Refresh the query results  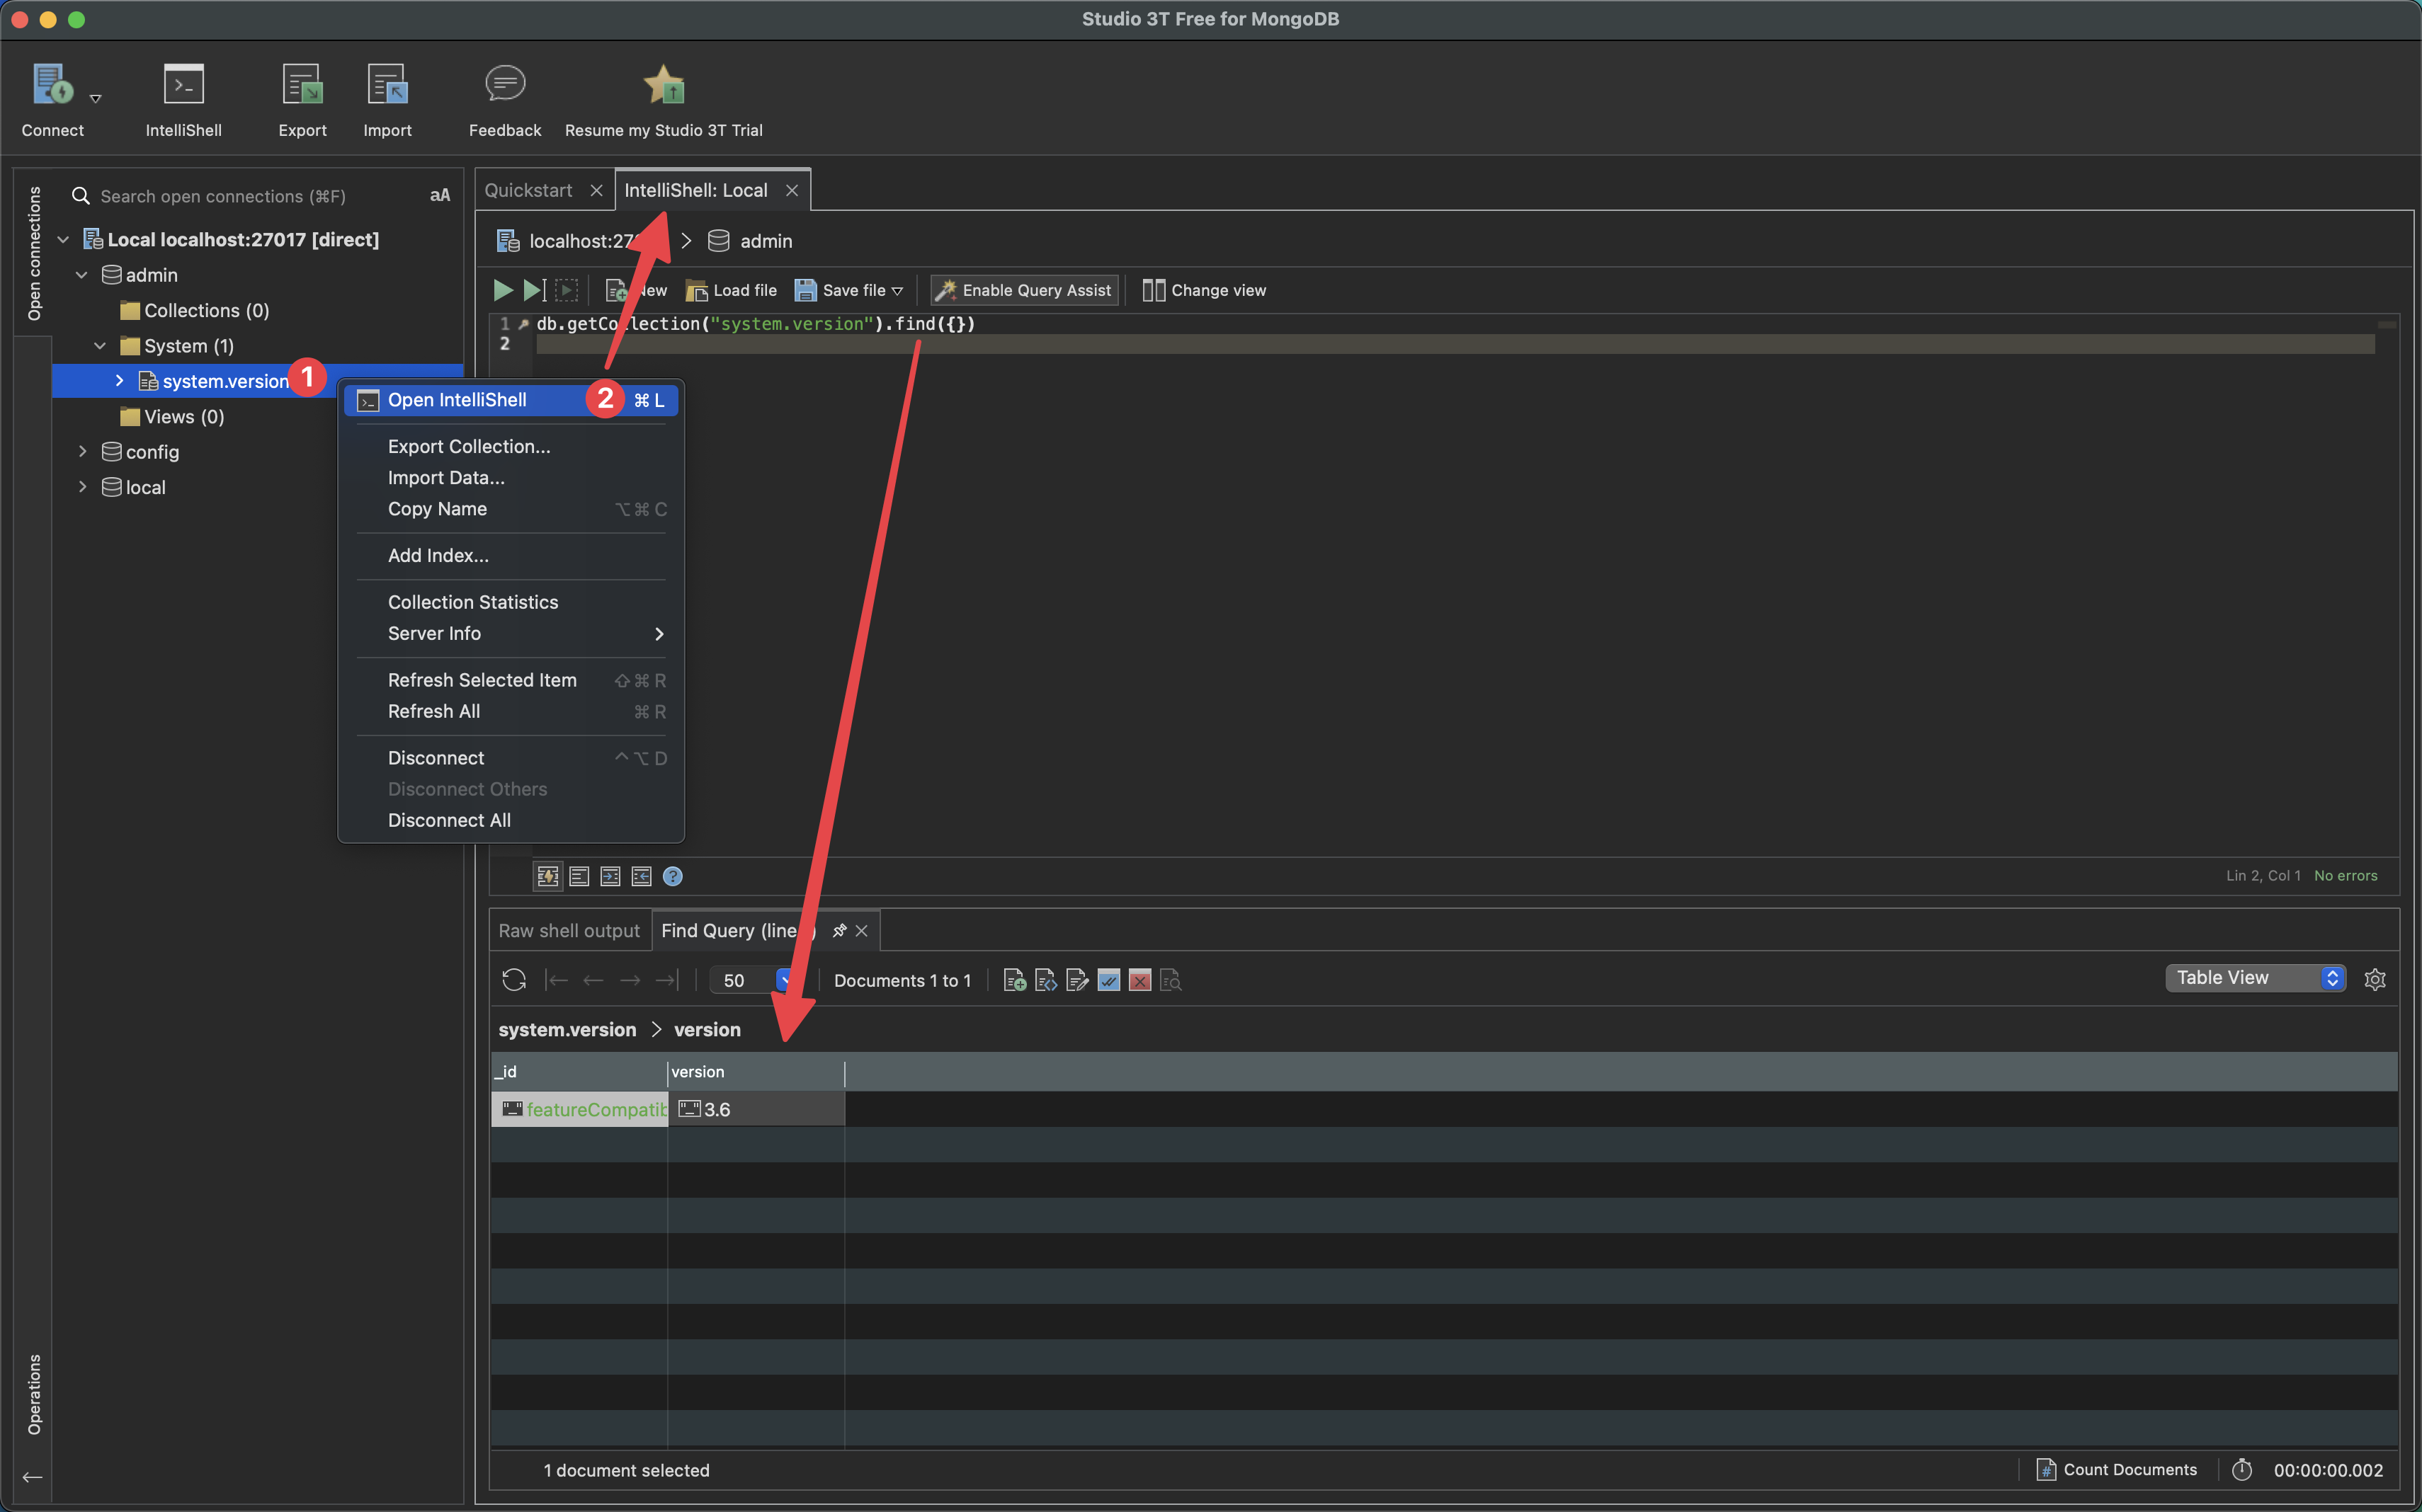pos(514,980)
